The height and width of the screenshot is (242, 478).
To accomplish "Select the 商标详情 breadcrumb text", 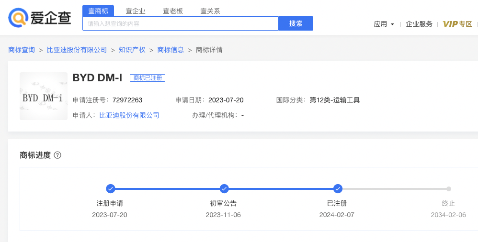I will click(x=209, y=50).
